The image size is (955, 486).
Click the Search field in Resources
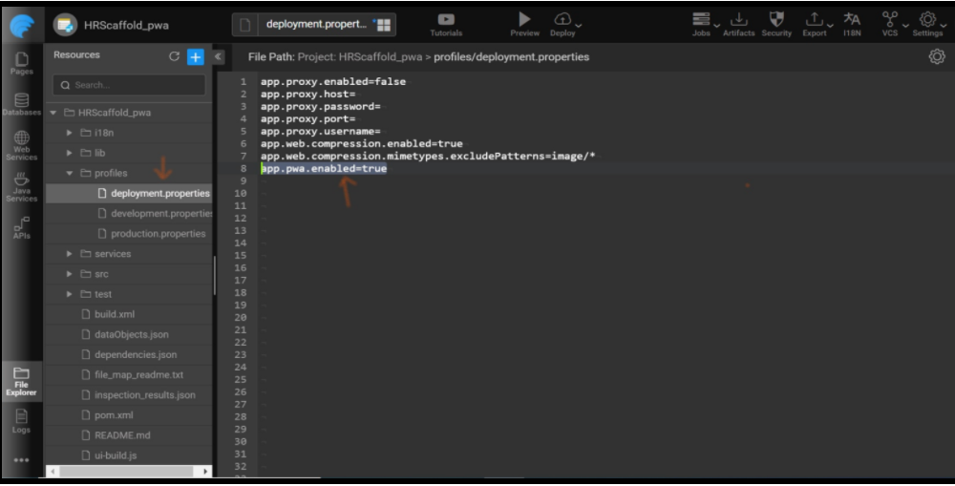point(129,85)
